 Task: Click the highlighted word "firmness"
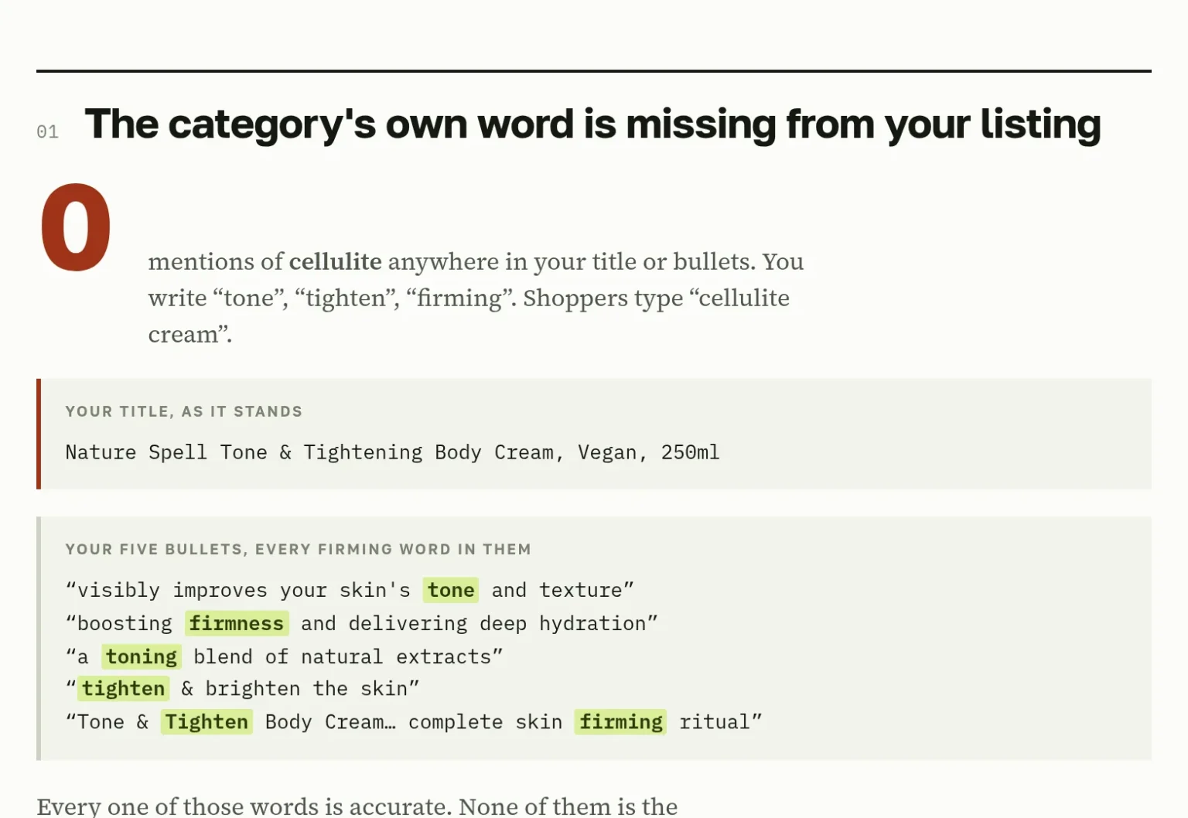pos(237,623)
